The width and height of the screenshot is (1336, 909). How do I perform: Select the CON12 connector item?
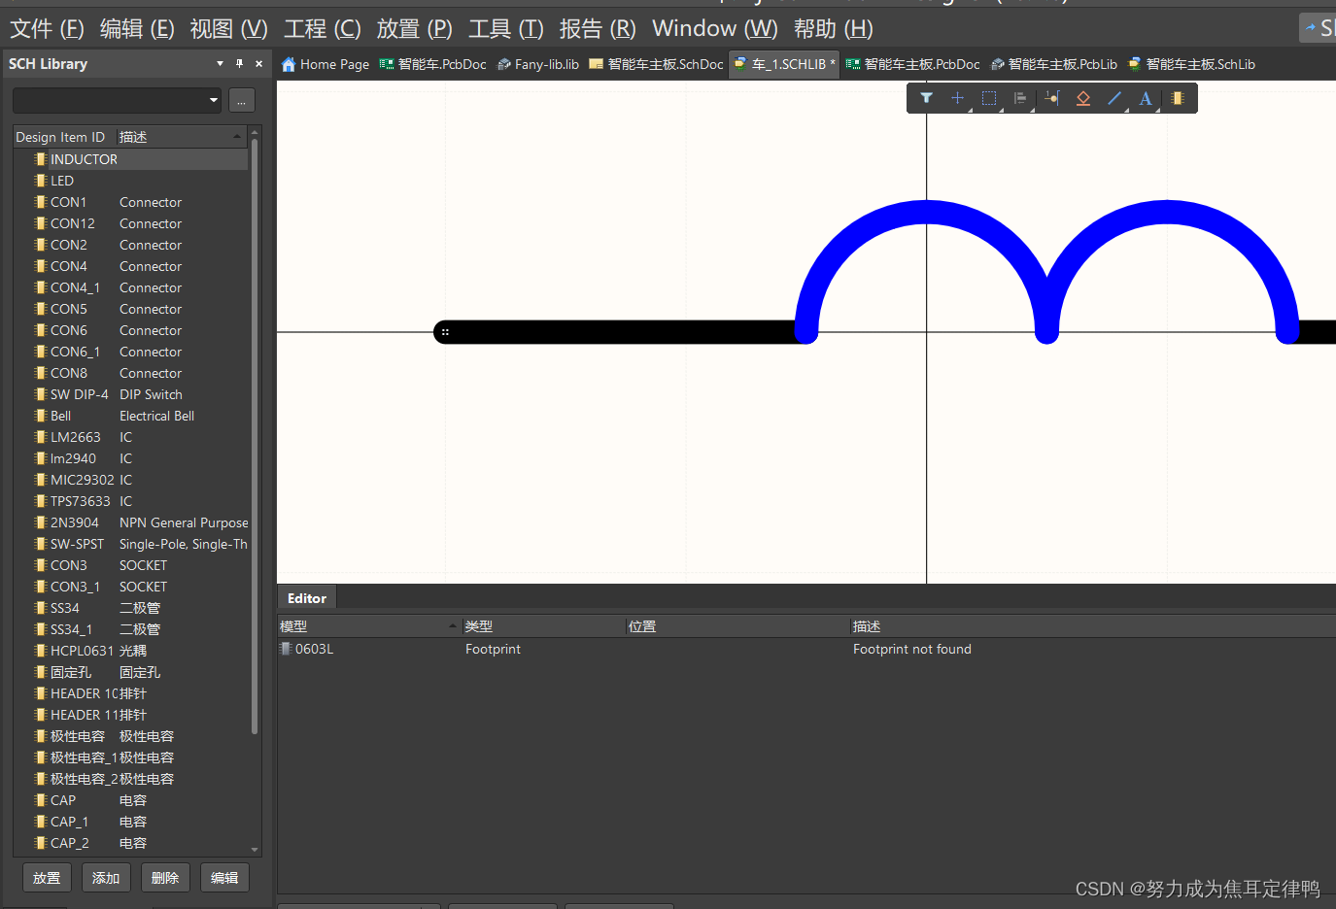tap(131, 223)
